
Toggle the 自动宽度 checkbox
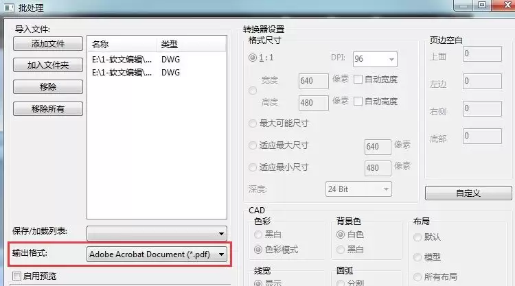tap(358, 80)
